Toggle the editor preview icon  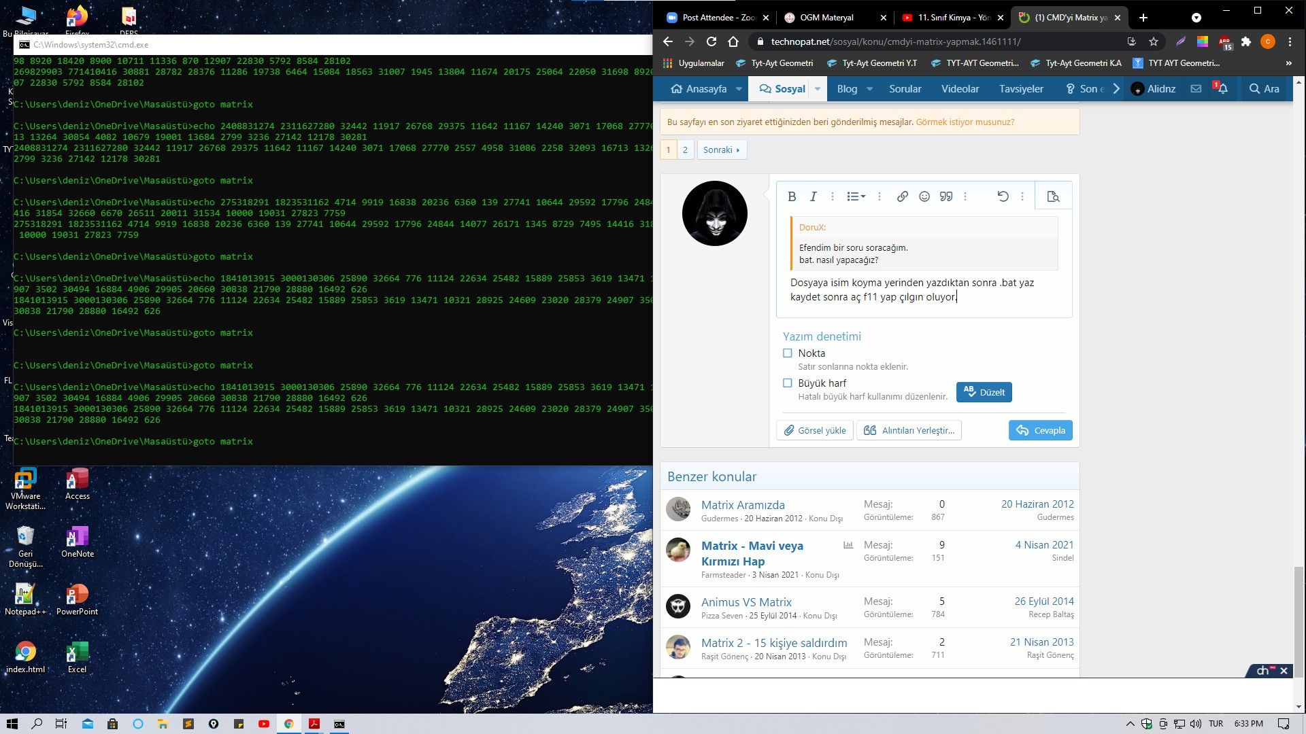pos(1053,196)
